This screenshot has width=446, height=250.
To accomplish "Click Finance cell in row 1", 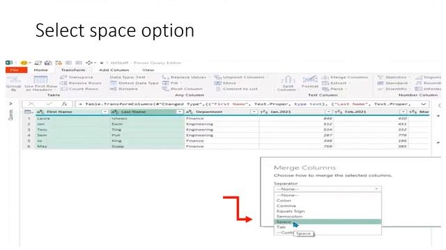I will click(222, 119).
